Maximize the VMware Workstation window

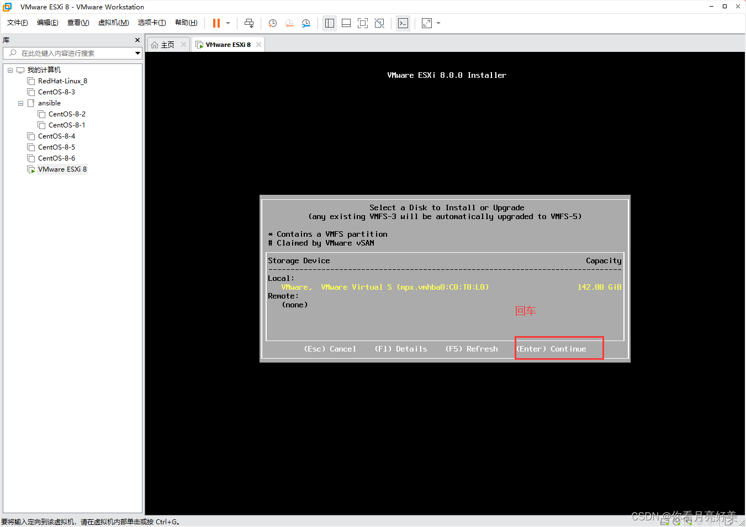click(x=724, y=7)
